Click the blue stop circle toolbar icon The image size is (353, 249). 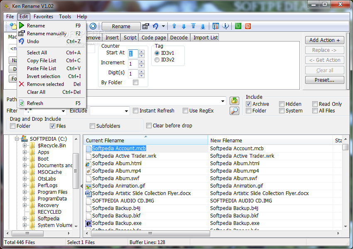(93, 26)
